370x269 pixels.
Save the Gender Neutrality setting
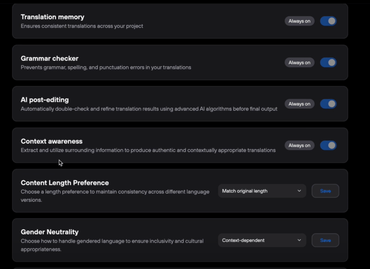pos(325,240)
